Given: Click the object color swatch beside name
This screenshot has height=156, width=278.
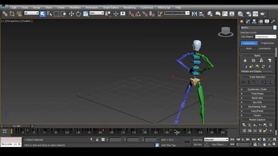Looking at the screenshot, I should tap(275, 27).
